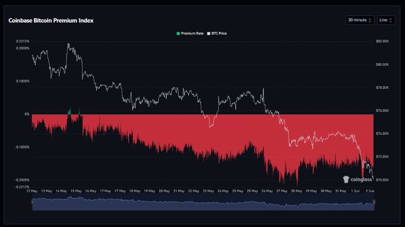
Task: Click the left handle of range slider
Action: pyautogui.click(x=32, y=202)
